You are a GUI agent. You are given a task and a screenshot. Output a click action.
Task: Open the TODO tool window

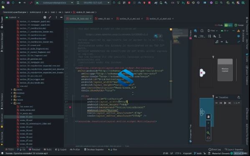[x=10, y=149]
